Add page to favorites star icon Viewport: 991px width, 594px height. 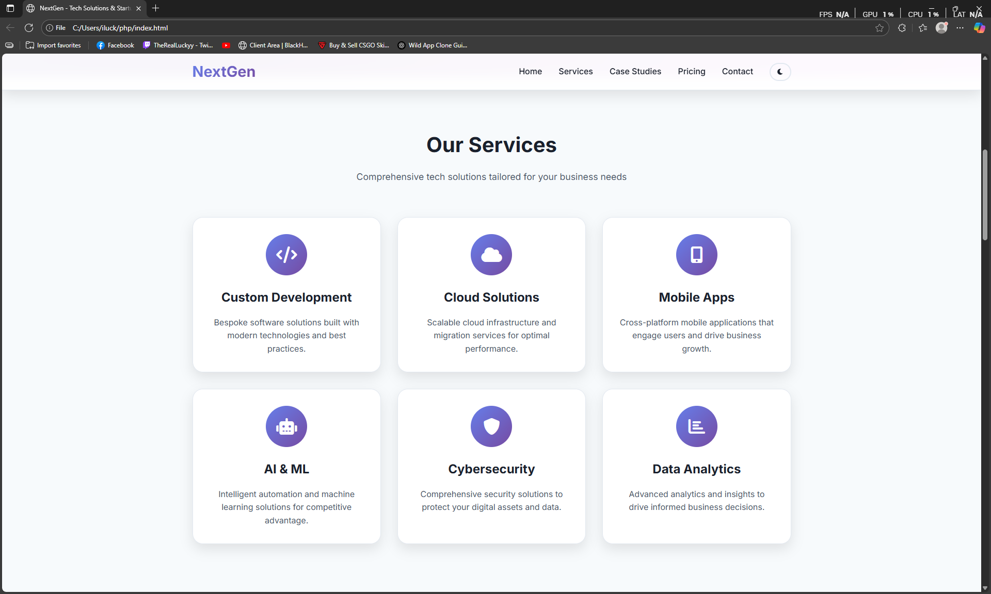coord(880,28)
